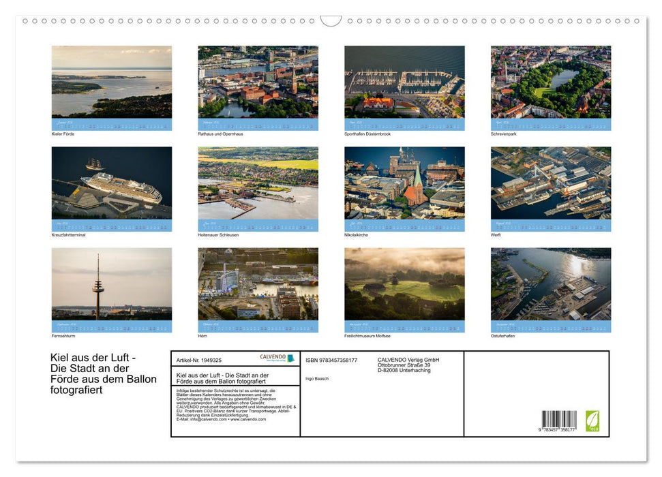Expand the Sporthafen Düsternbrook calendar strip
Image resolution: width=662 pixels, height=477 pixels.
click(x=405, y=123)
